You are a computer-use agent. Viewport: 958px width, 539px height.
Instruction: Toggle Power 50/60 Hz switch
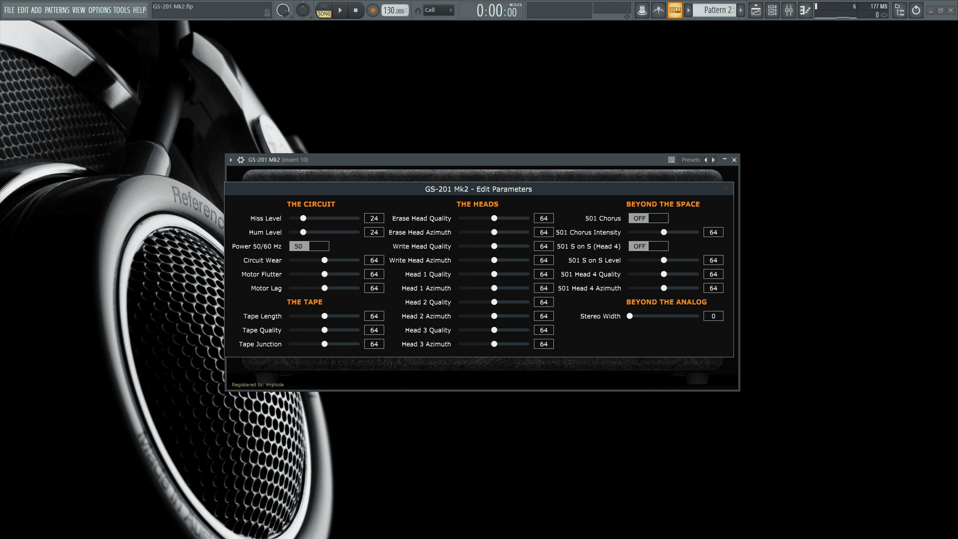click(x=309, y=246)
